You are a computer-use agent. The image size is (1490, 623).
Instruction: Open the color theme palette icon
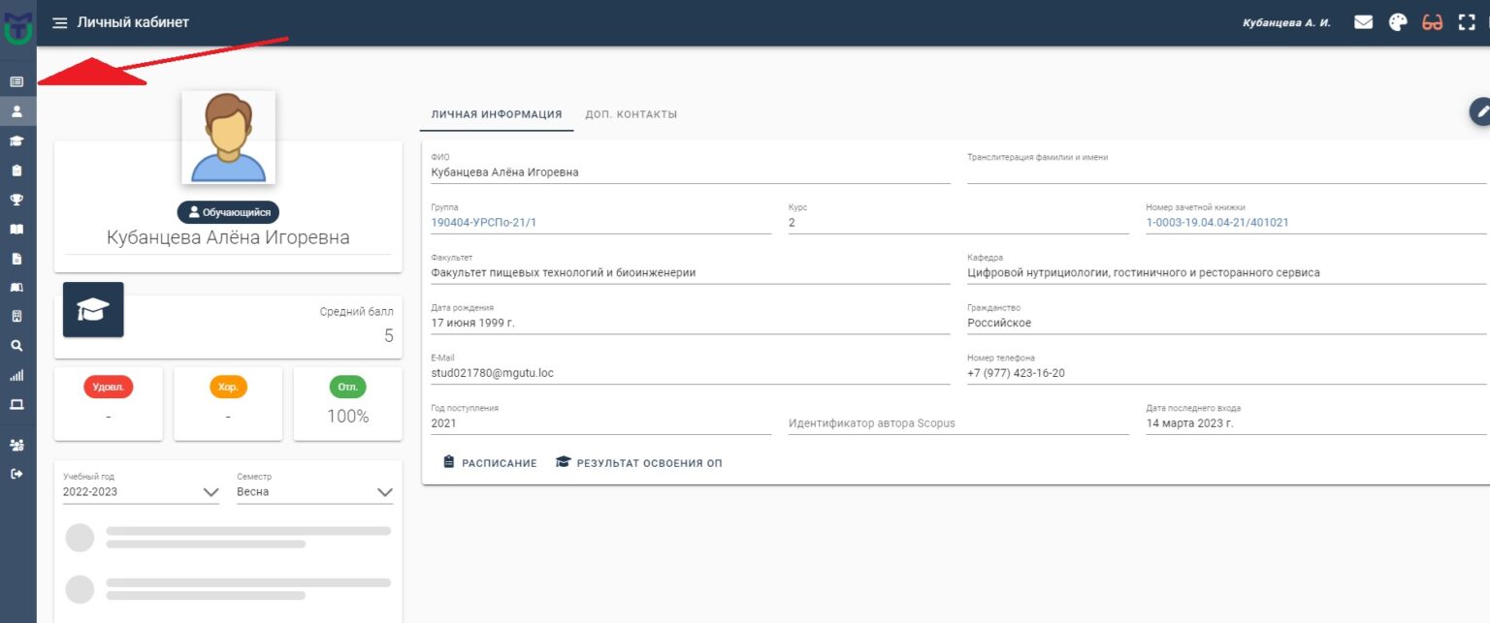pyautogui.click(x=1398, y=23)
